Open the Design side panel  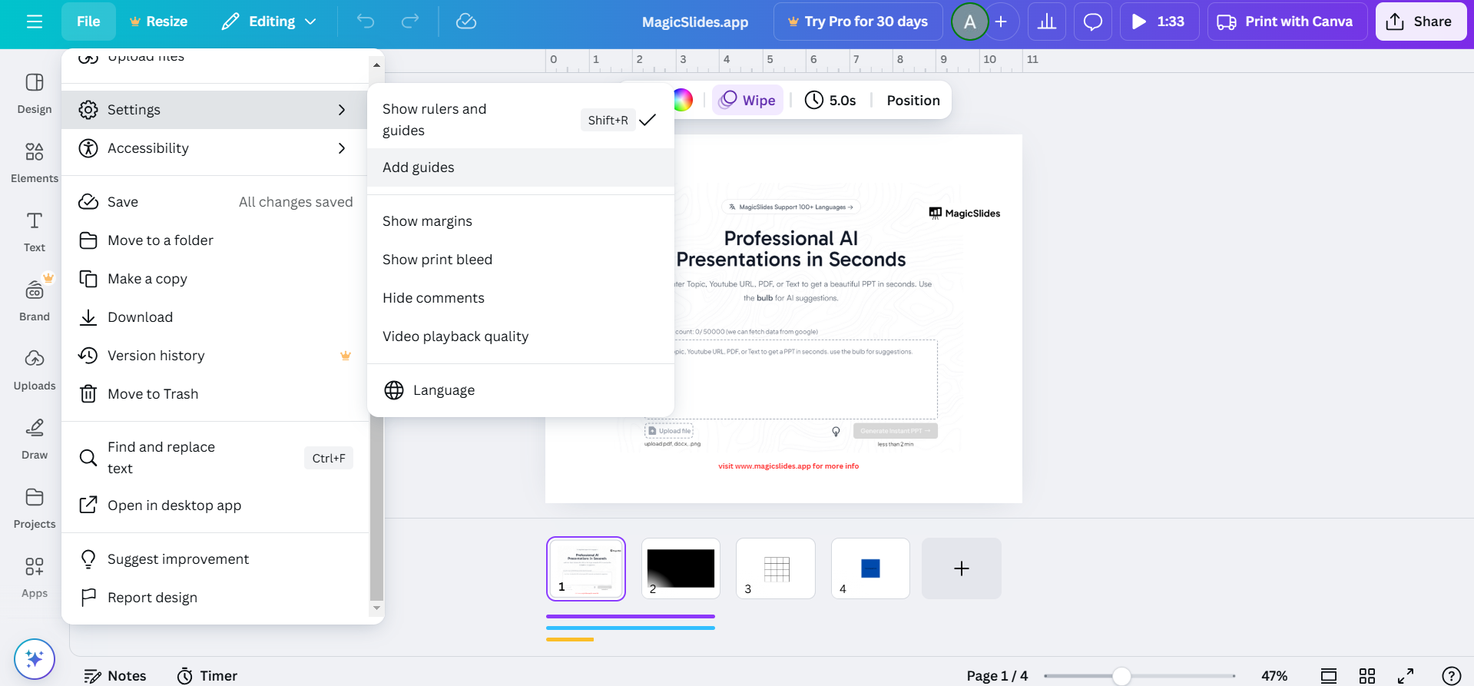(35, 93)
